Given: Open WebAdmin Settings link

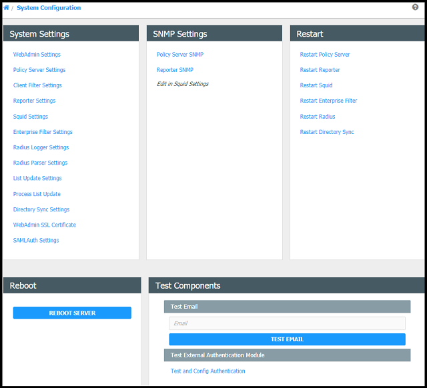Looking at the screenshot, I should [37, 55].
